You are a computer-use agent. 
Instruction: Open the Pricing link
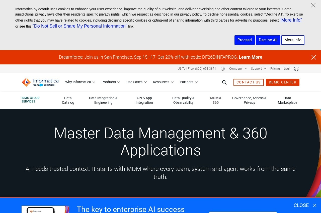click(x=275, y=69)
